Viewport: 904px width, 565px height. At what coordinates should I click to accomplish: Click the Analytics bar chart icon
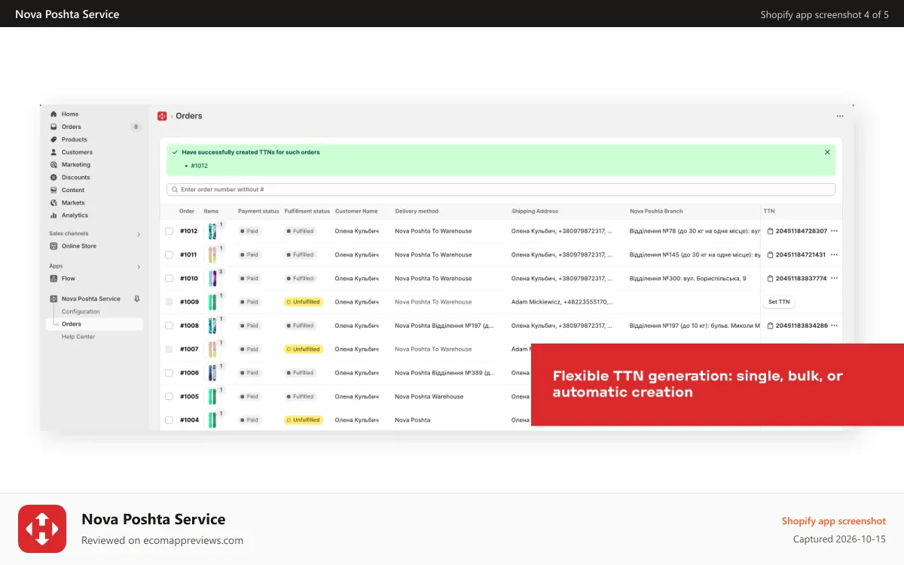click(53, 215)
